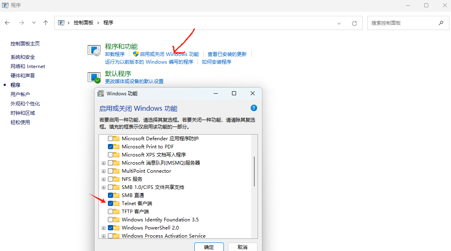Expand Microsoft 消息队列(MSMQ)服务器 node
Viewport: 451px width, 251px height.
[x=103, y=163]
